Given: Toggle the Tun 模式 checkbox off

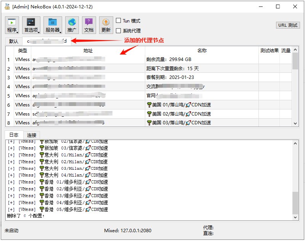Looking at the screenshot, I should (119, 21).
